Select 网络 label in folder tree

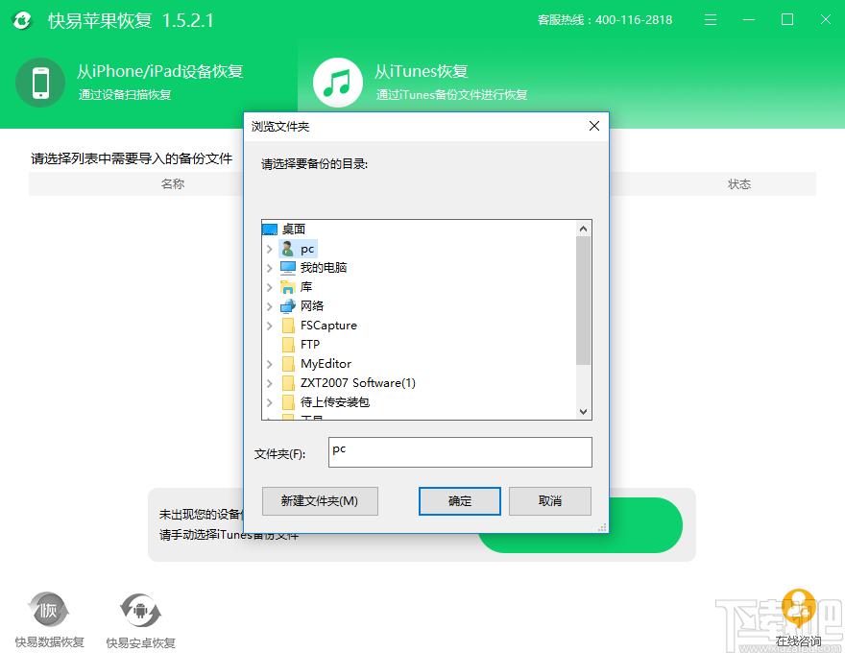click(x=311, y=306)
